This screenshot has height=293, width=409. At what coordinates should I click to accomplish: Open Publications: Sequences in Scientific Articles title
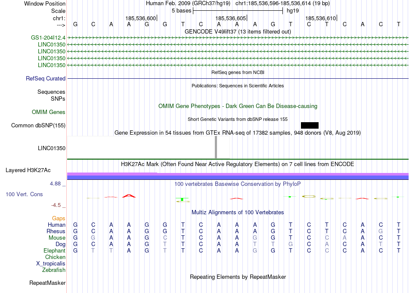238,86
